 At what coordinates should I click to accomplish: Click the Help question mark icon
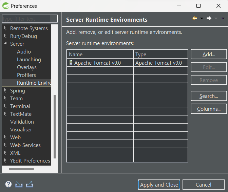[x=8, y=184]
